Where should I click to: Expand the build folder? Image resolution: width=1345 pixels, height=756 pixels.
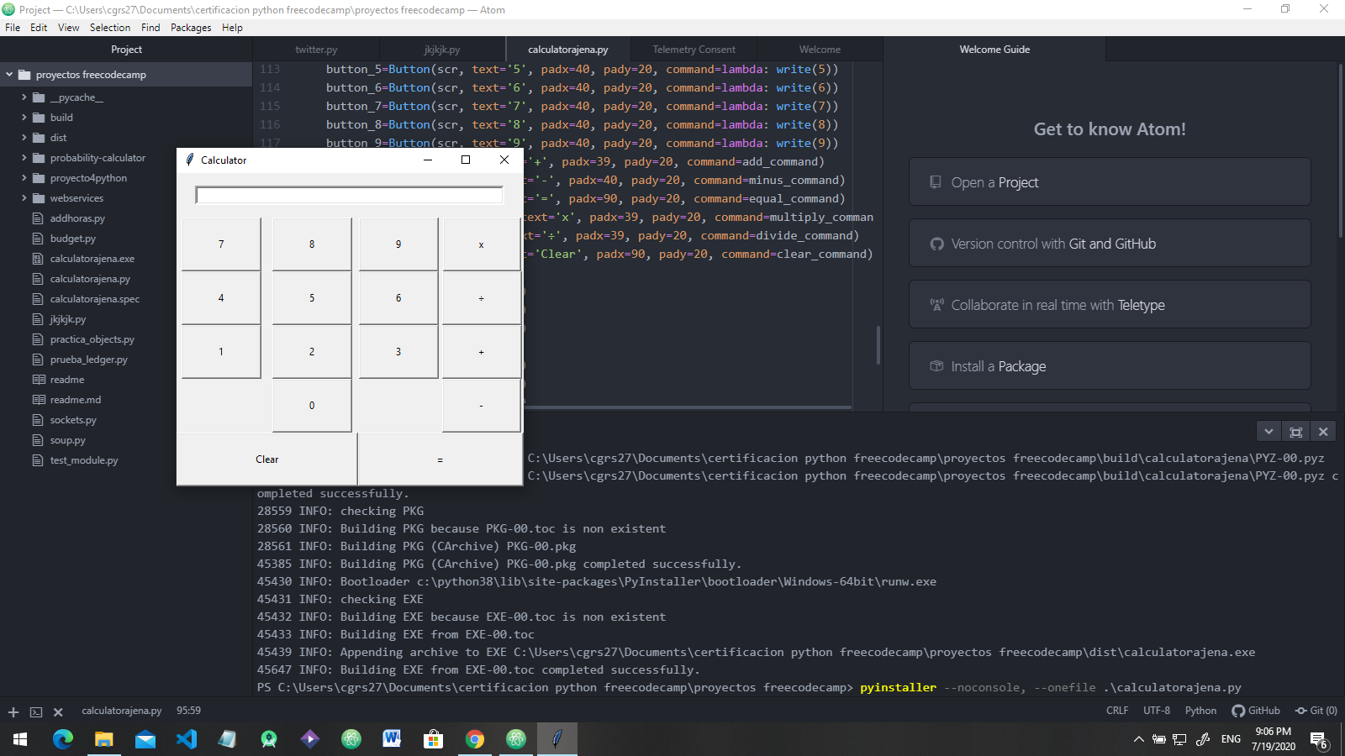[61, 118]
